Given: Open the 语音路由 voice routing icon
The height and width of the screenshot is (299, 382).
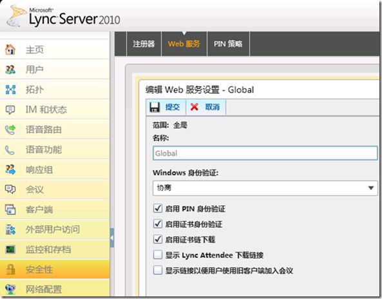Looking at the screenshot, I should pyautogui.click(x=10, y=130).
